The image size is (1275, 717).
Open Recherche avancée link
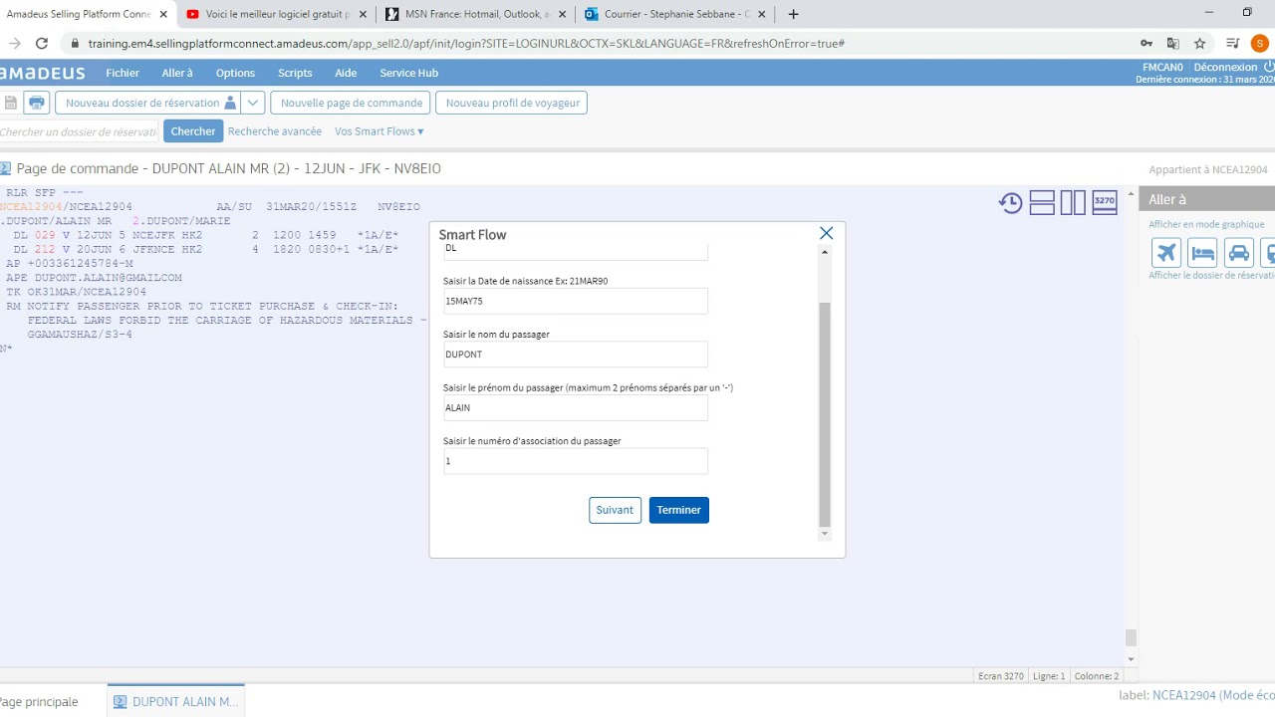tap(275, 131)
